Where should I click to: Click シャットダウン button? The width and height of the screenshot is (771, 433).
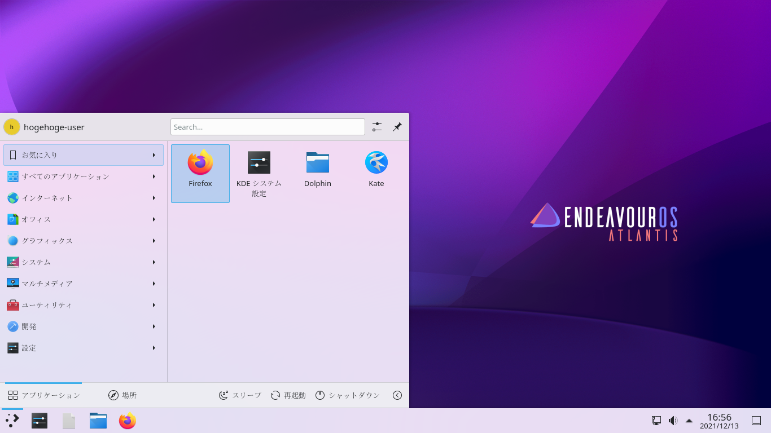(x=347, y=395)
